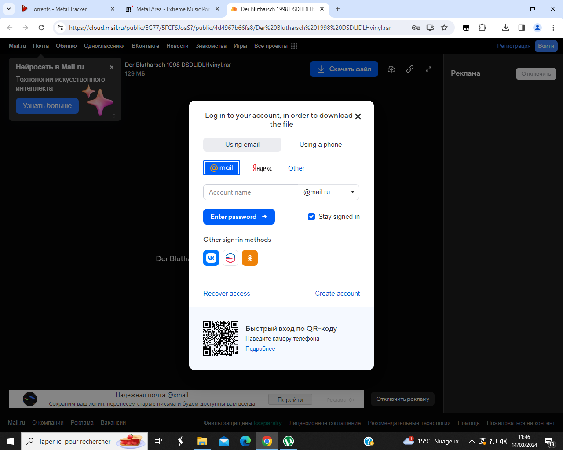This screenshot has height=450, width=563.
Task: Open the Create account link
Action: pos(337,294)
